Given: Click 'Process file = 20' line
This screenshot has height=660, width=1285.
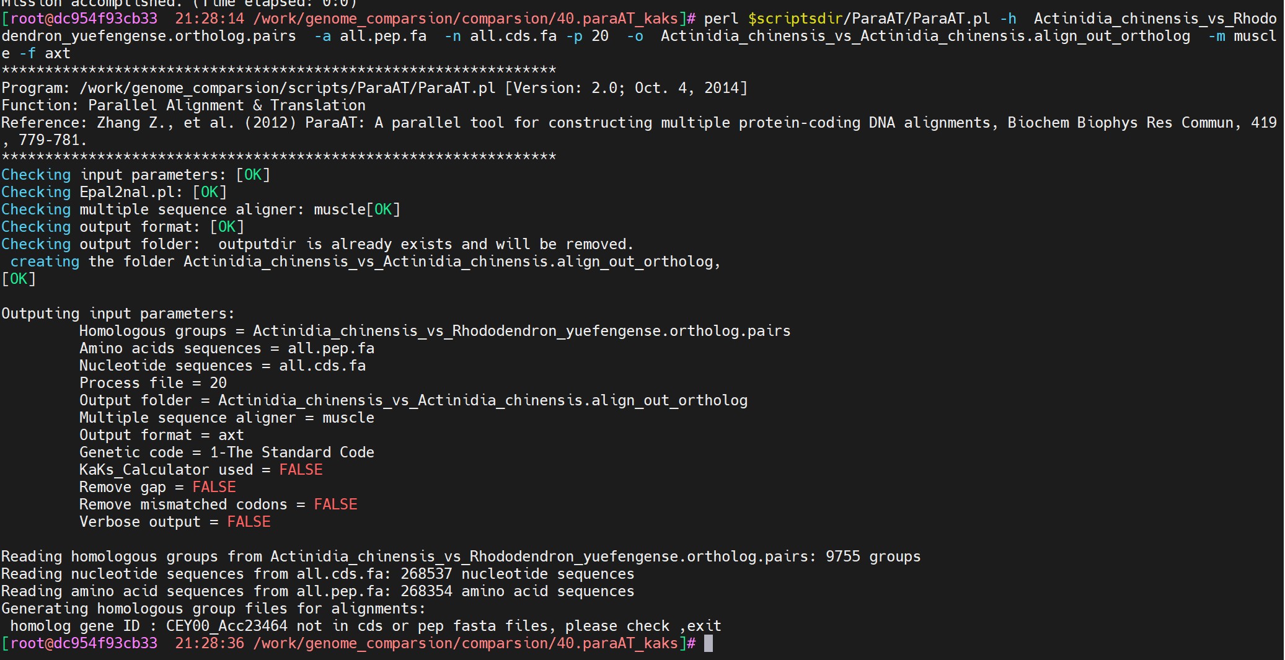Looking at the screenshot, I should pos(153,383).
